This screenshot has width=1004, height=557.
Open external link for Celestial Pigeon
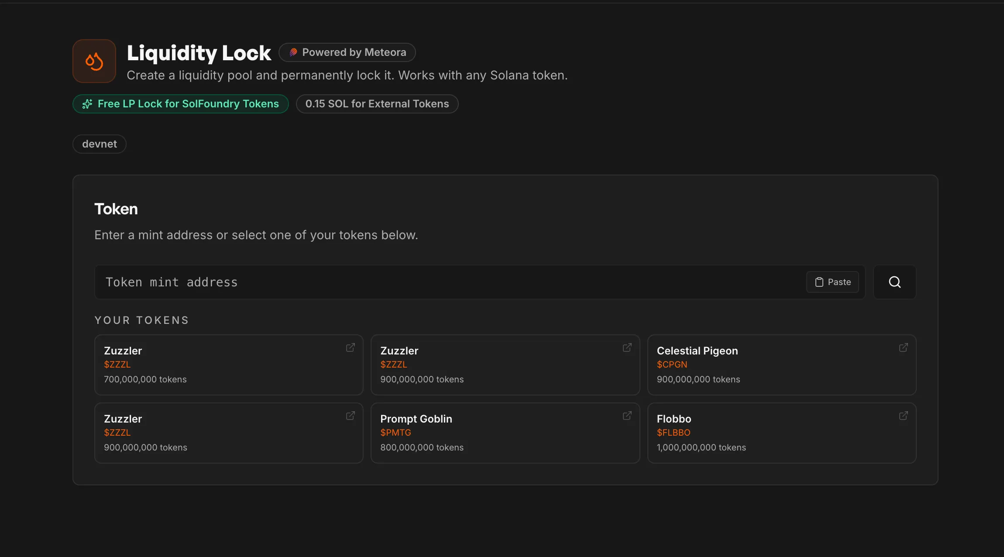click(903, 347)
